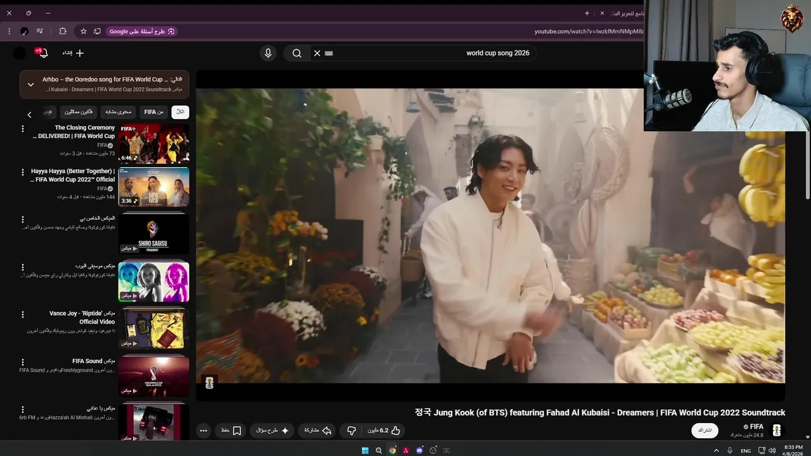Viewport: 811px width, 456px height.
Task: Open a new browser tab with plus
Action: click(x=587, y=13)
